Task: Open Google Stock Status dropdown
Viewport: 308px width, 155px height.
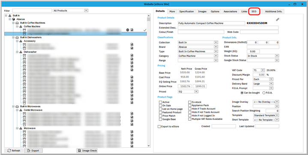Action: pyautogui.click(x=277, y=60)
